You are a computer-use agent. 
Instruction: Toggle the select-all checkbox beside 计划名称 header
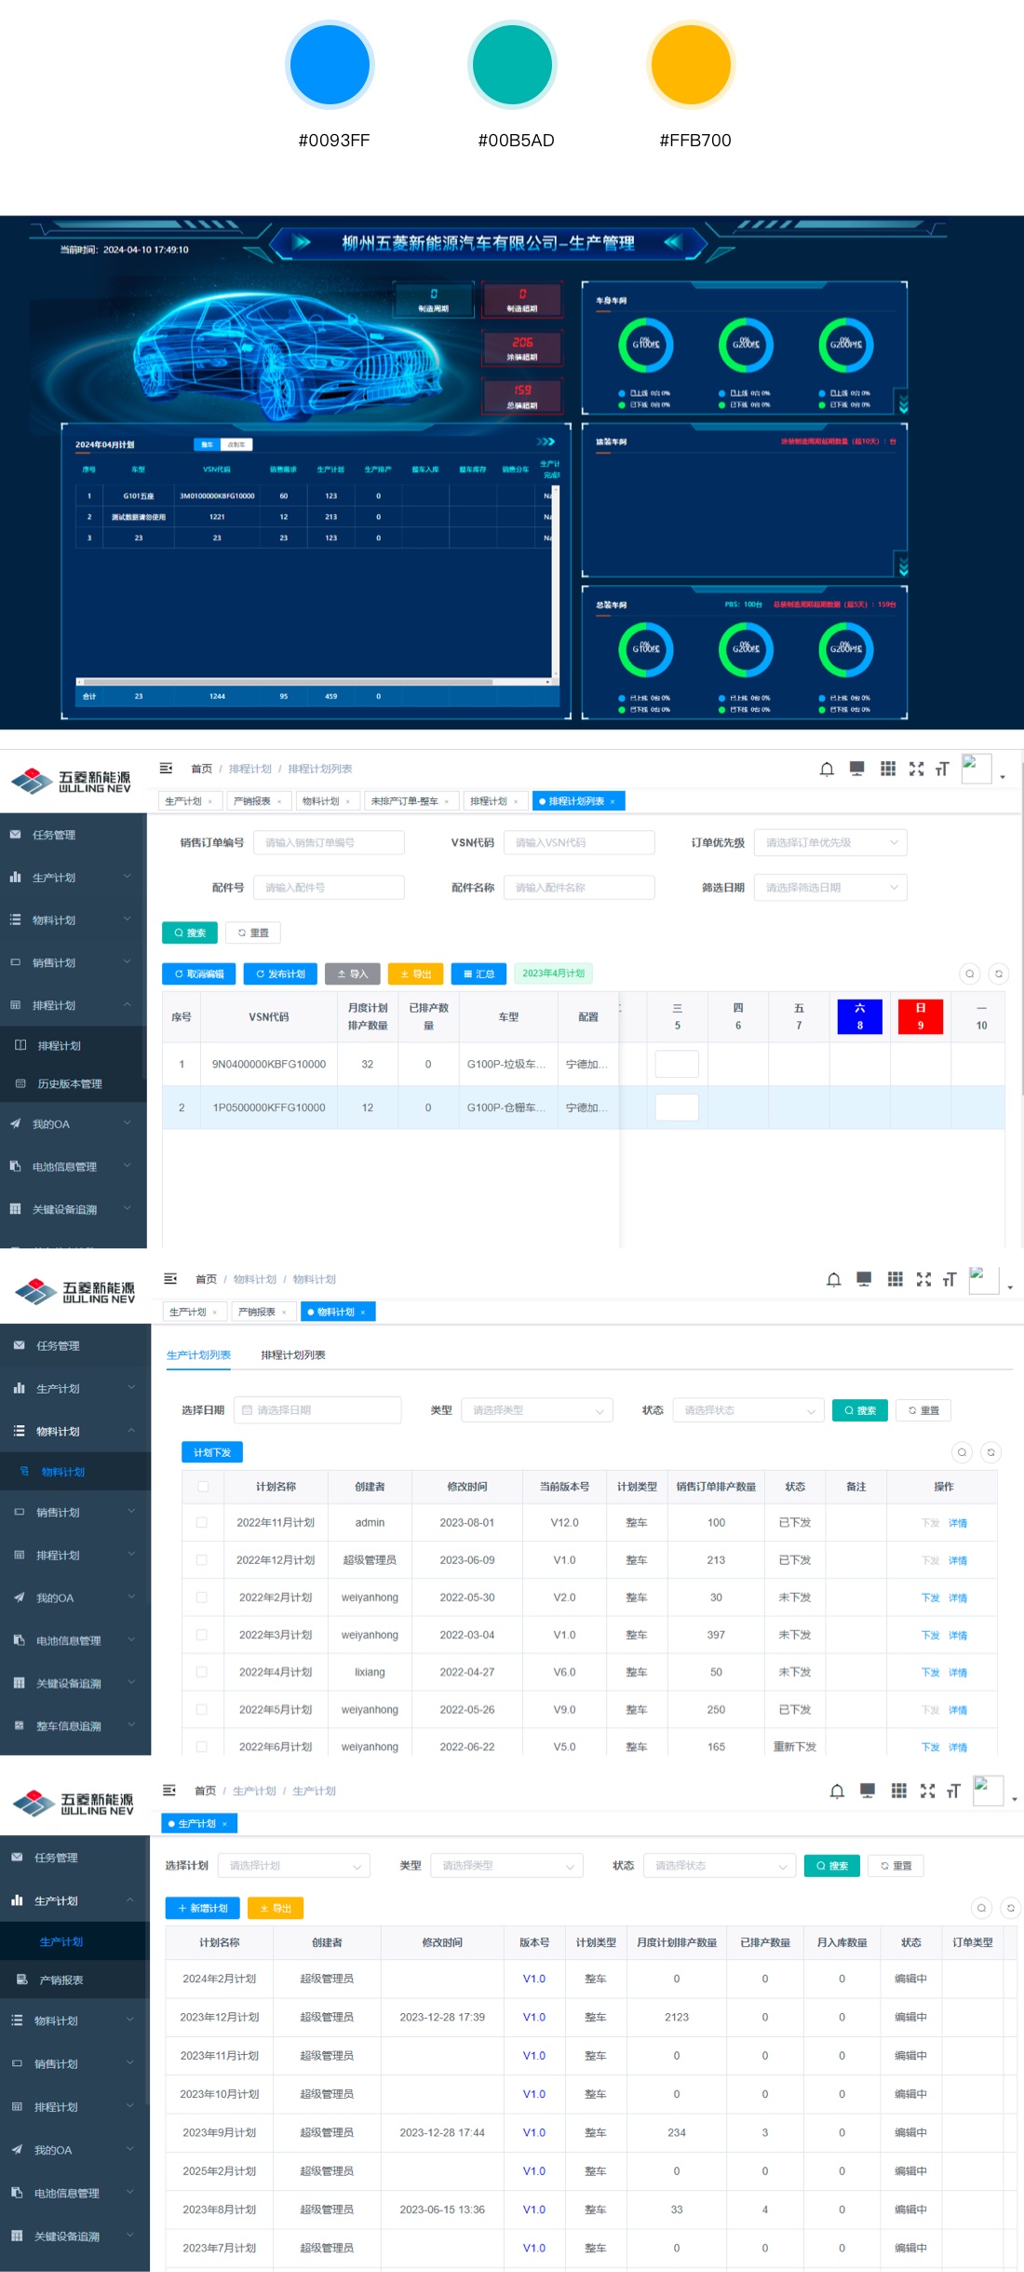pos(202,1487)
